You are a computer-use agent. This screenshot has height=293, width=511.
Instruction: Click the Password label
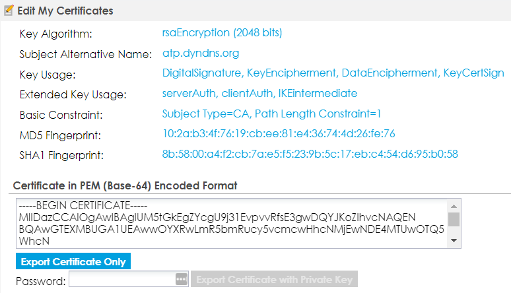(40, 282)
